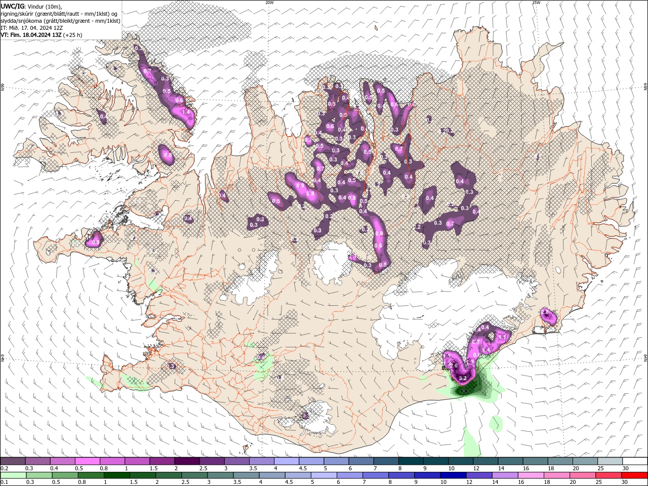Screen dimensions: 648x486
Task: Click the '2.6' precipitation value on the map
Action: coord(454,366)
